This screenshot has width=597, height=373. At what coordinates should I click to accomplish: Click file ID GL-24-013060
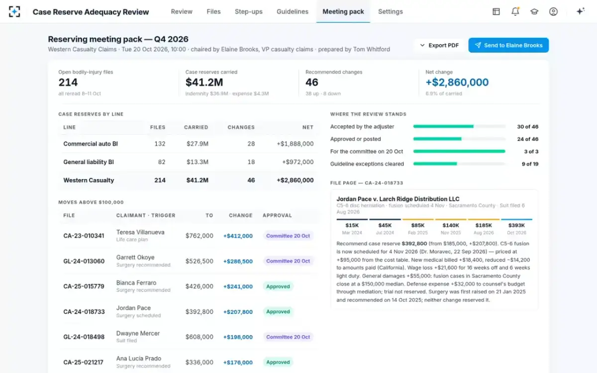tap(84, 261)
